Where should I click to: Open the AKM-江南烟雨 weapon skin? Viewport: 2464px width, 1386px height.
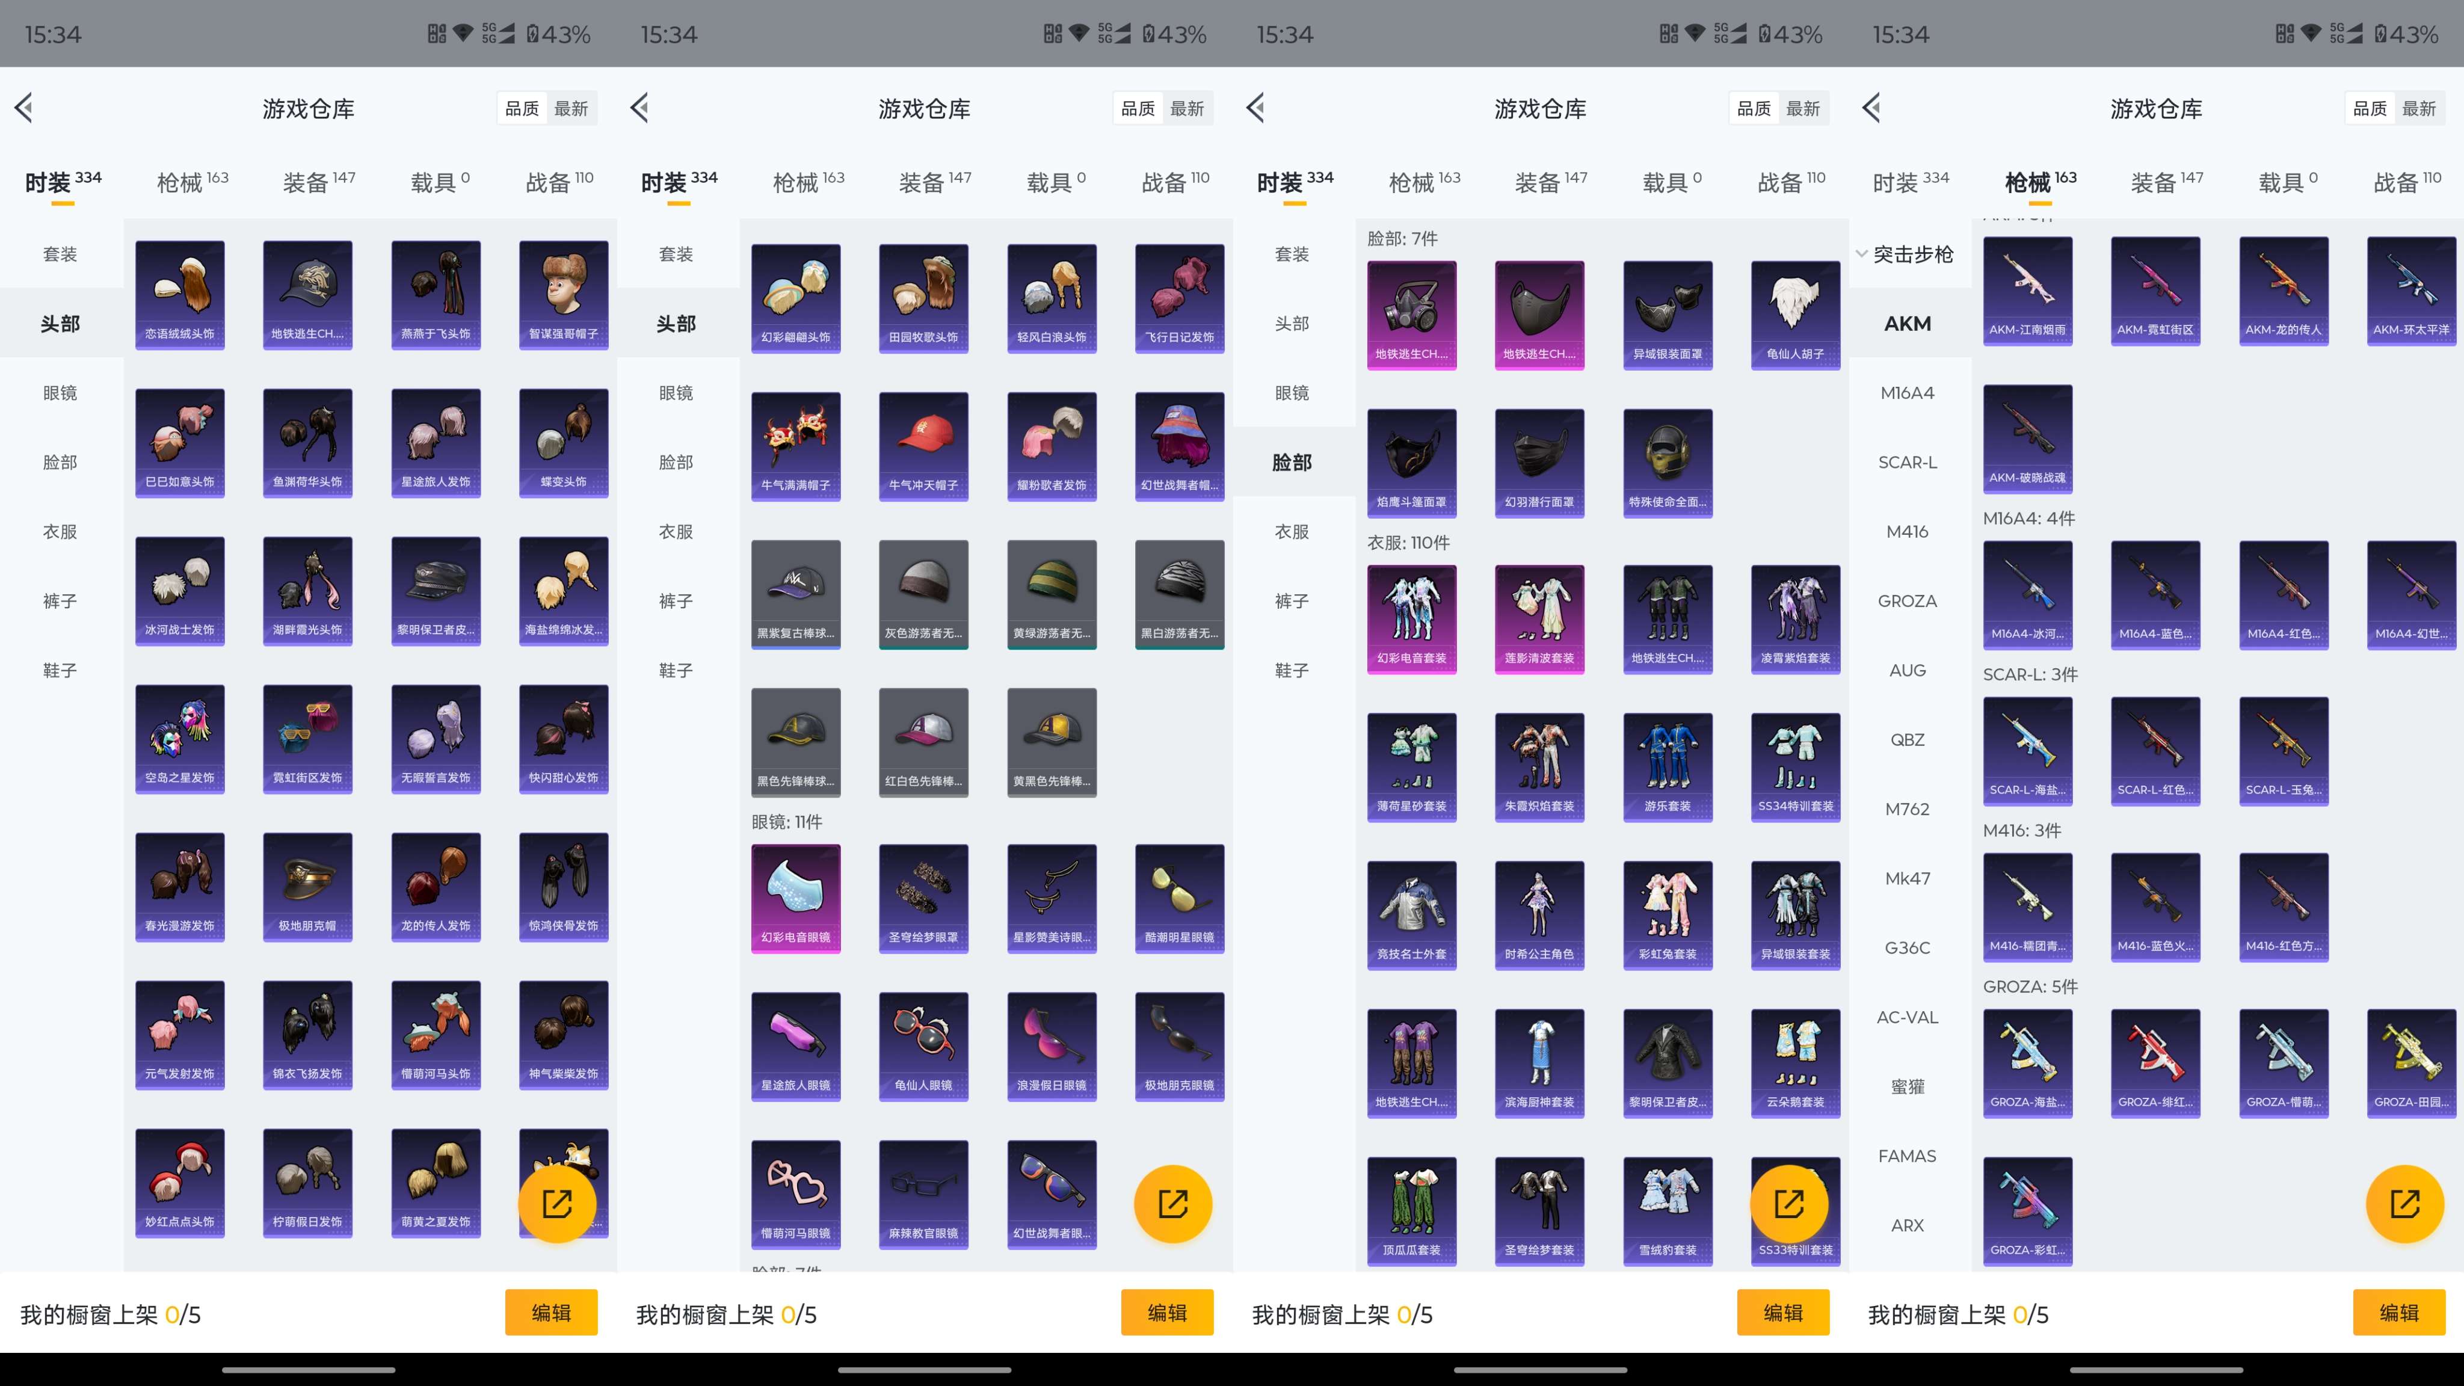[2028, 292]
